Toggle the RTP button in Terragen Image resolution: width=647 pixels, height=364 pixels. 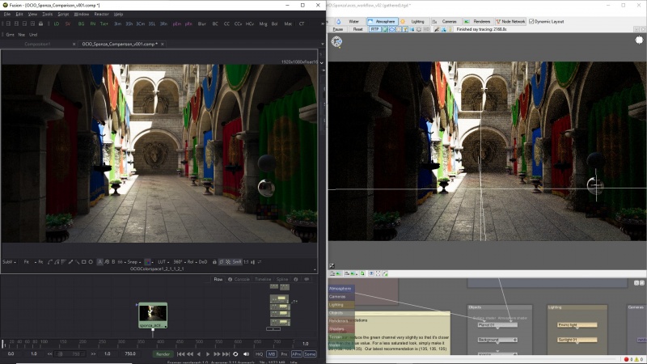(x=374, y=29)
